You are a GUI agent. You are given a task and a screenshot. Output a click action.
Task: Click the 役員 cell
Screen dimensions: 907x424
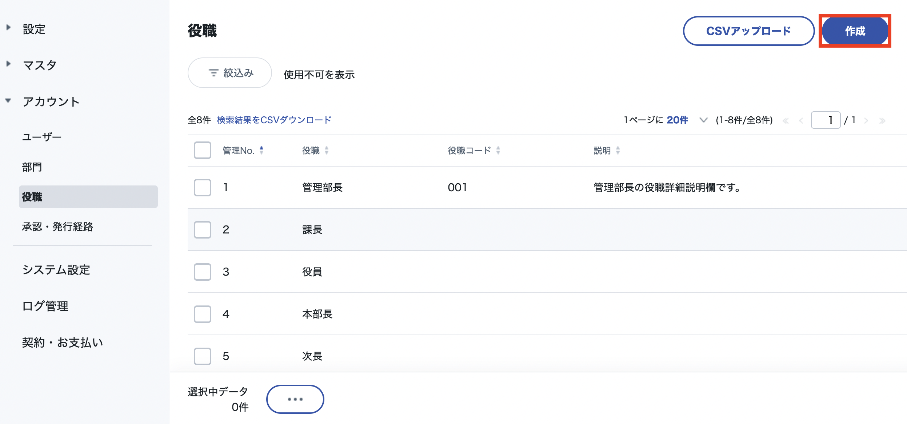pyautogui.click(x=312, y=272)
